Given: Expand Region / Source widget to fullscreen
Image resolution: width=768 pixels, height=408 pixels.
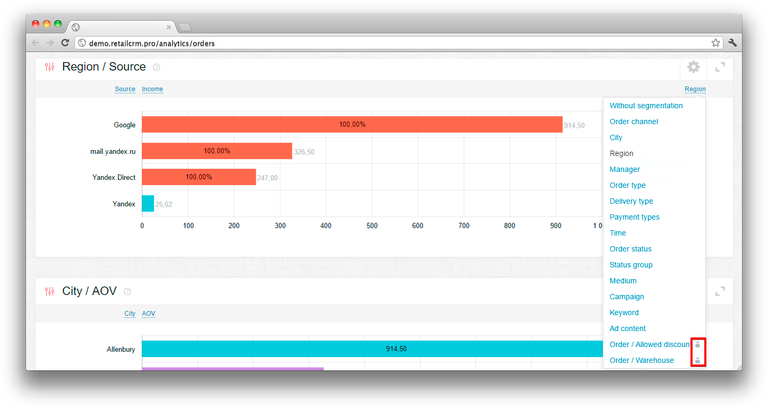Looking at the screenshot, I should pos(720,67).
